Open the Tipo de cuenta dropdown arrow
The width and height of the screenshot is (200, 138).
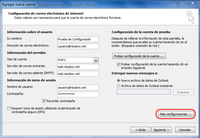96,60
